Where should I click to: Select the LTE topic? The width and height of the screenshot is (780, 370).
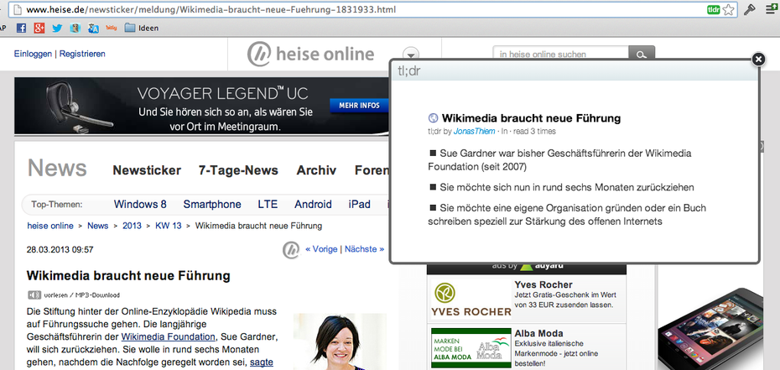[268, 205]
